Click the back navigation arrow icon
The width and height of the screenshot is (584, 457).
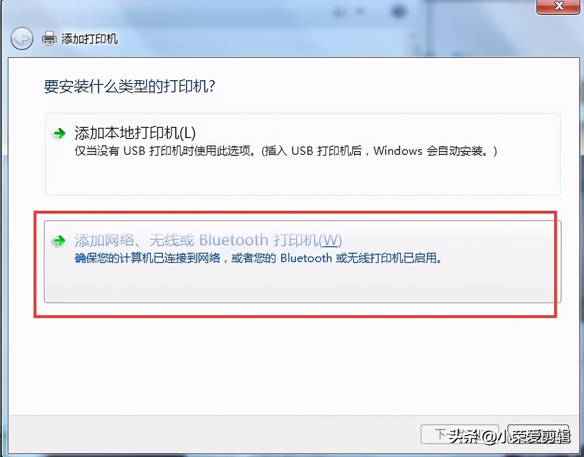pos(21,39)
